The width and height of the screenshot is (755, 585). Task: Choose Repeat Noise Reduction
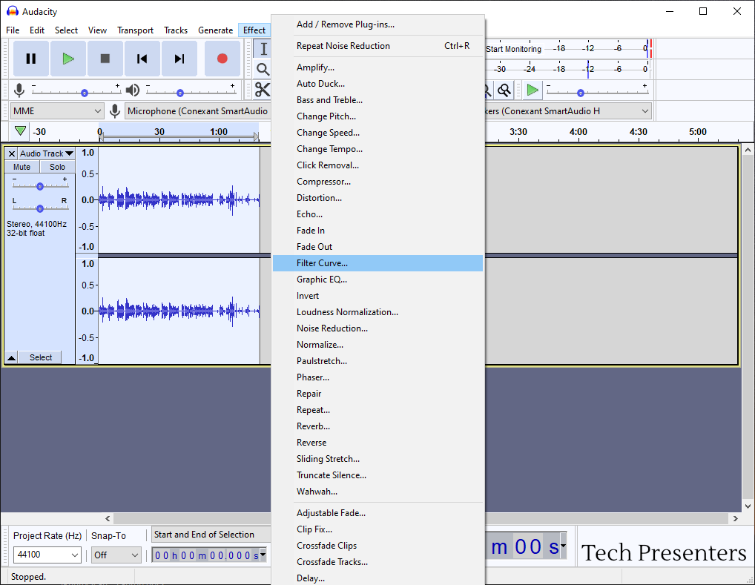point(377,46)
